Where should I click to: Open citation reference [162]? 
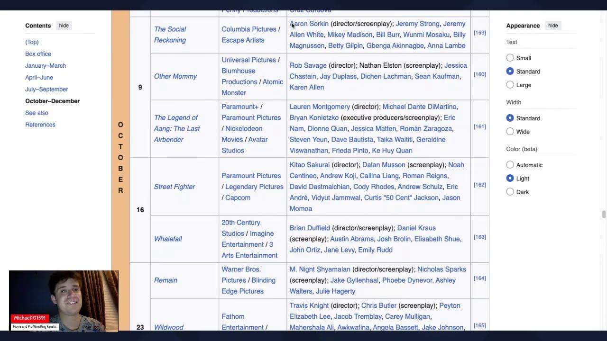(480, 185)
